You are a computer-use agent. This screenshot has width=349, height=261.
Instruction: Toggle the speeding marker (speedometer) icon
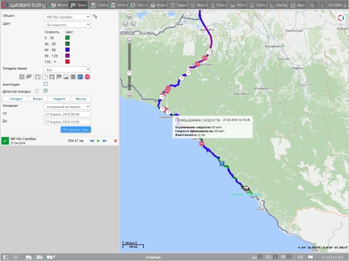45,77
